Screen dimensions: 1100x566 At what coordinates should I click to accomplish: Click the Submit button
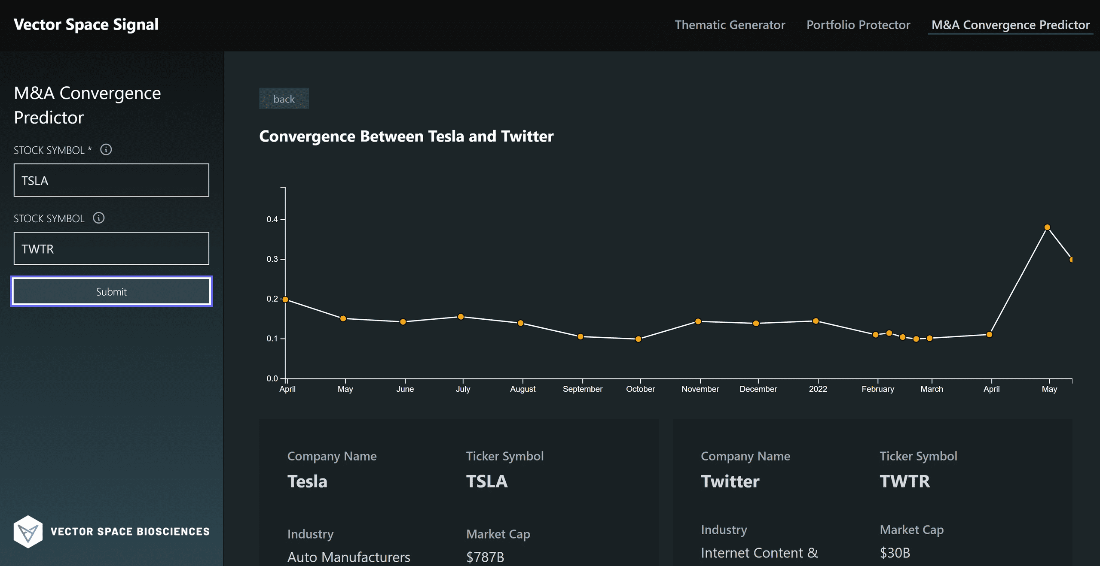coord(111,291)
